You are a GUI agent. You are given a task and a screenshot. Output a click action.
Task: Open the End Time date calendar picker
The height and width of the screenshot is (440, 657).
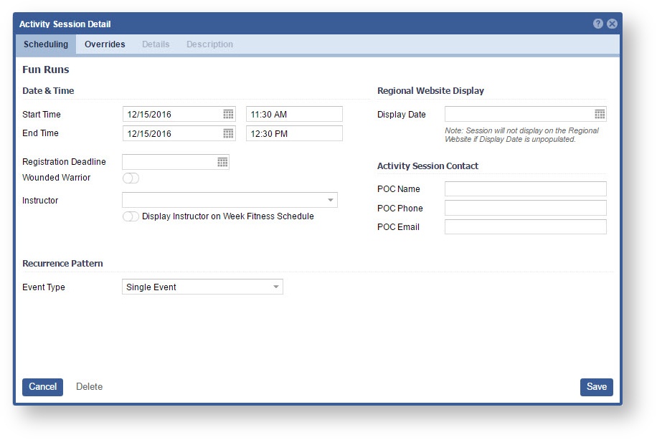[228, 133]
